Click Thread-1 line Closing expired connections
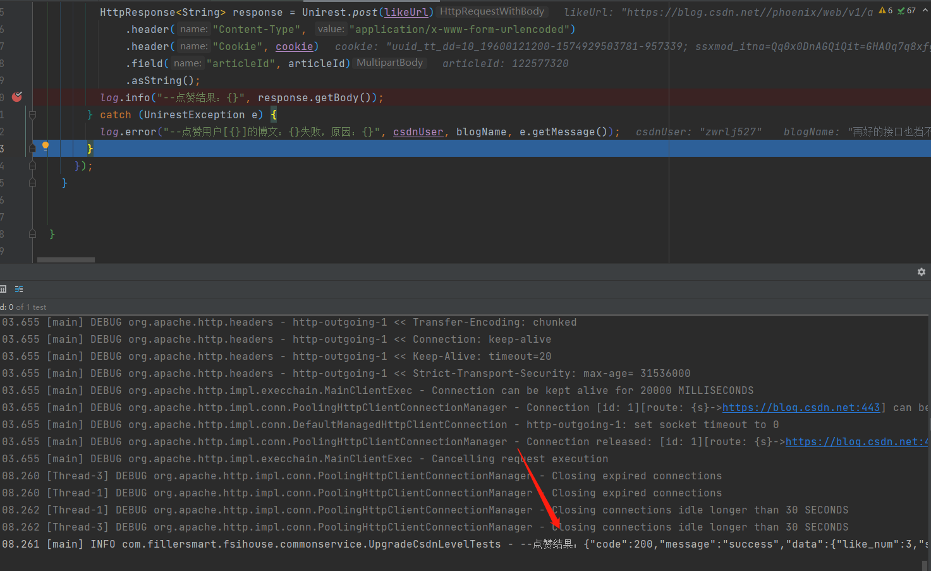The image size is (931, 571). pyautogui.click(x=362, y=493)
